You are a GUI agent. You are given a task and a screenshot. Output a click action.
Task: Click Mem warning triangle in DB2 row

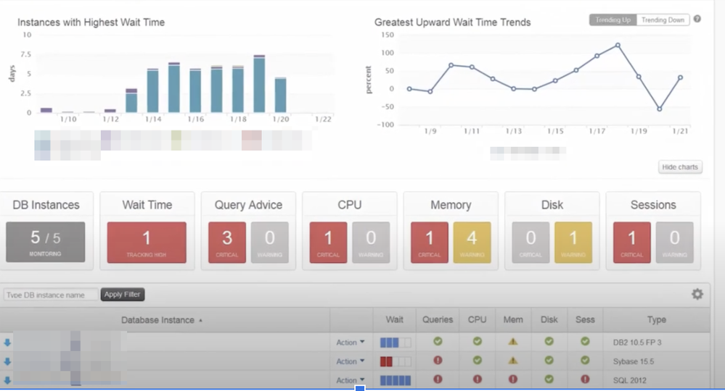click(513, 342)
